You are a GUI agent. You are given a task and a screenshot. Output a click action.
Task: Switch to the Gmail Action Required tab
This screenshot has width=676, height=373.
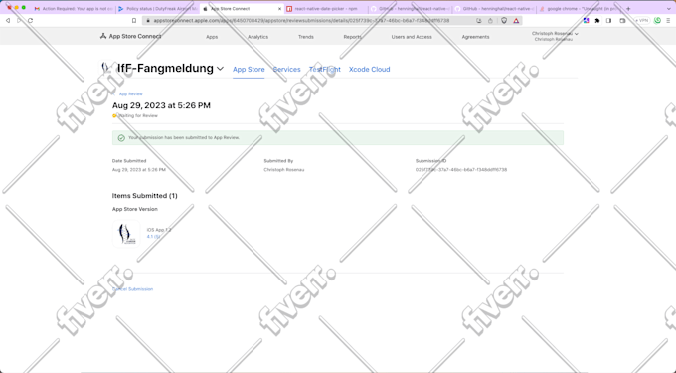[74, 9]
